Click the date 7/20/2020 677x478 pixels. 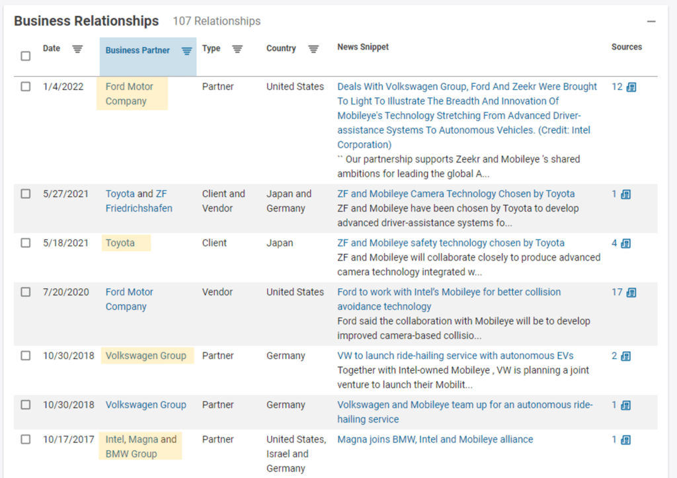(65, 292)
